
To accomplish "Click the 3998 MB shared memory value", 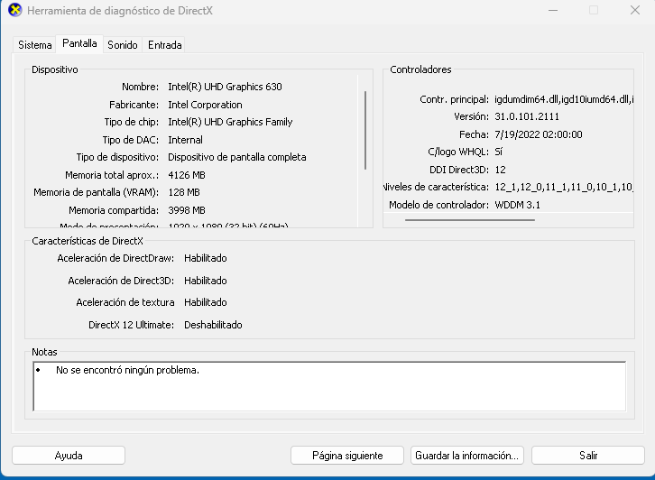I will click(187, 210).
